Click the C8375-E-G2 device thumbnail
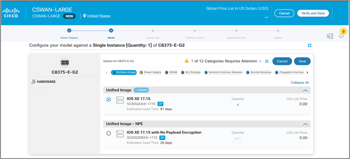The width and height of the screenshot is (350, 159). [x=65, y=63]
